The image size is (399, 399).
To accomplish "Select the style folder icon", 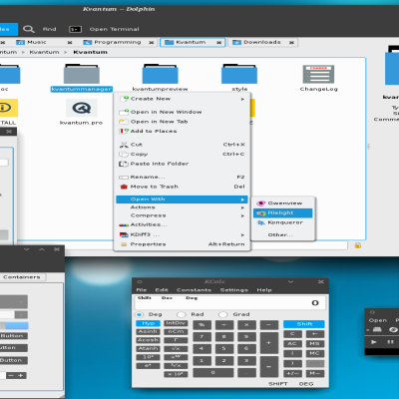I will pyautogui.click(x=239, y=74).
